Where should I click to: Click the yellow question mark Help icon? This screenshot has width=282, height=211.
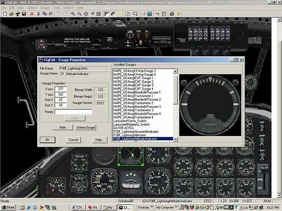point(178,14)
